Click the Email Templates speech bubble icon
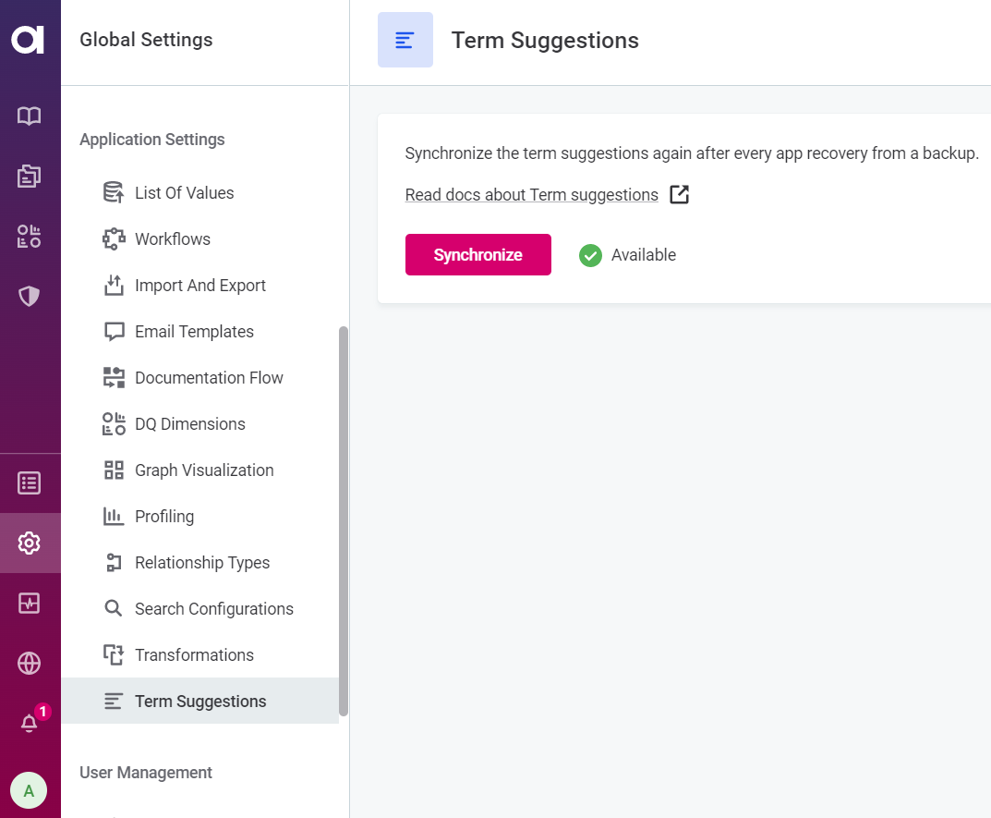Image resolution: width=991 pixels, height=818 pixels. (x=113, y=331)
